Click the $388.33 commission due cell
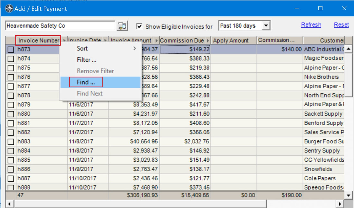 185,59
